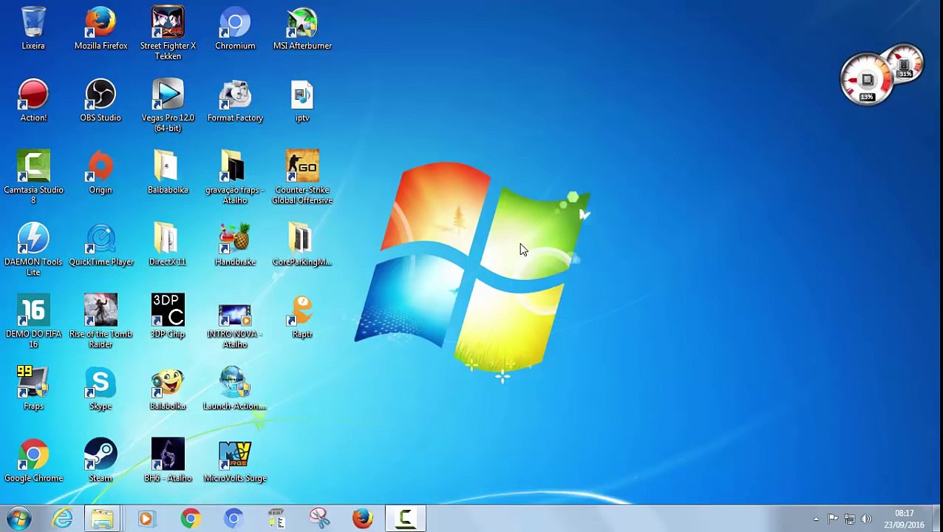Click the small RAM meter gadget dial
The height and width of the screenshot is (532, 943).
point(905,64)
